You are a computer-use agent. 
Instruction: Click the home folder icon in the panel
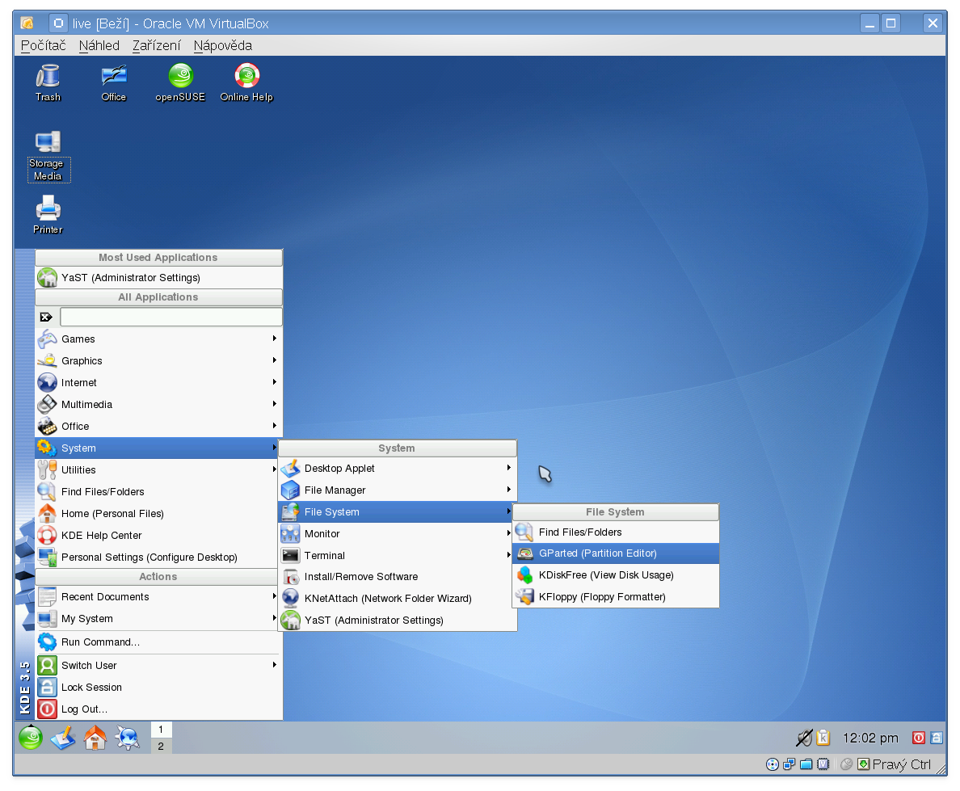[x=95, y=737]
